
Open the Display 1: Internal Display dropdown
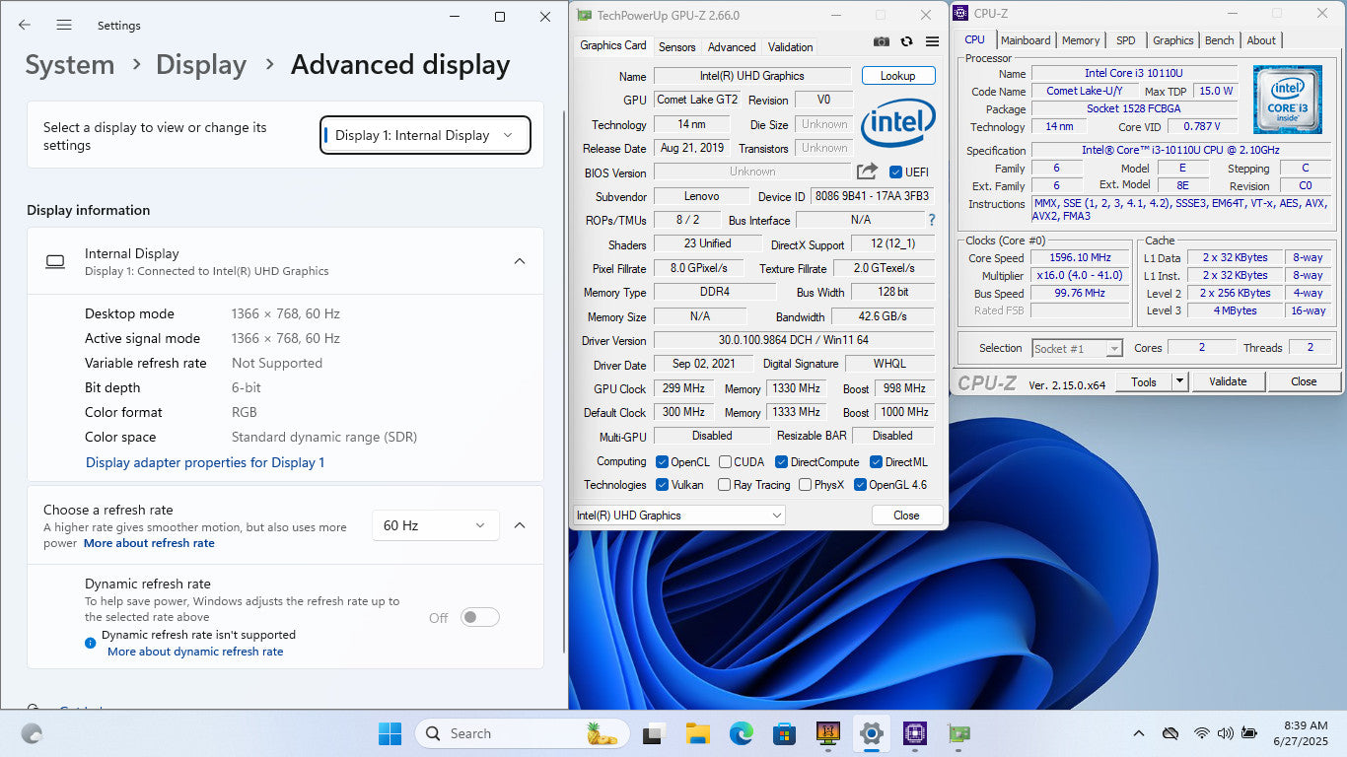pyautogui.click(x=425, y=135)
